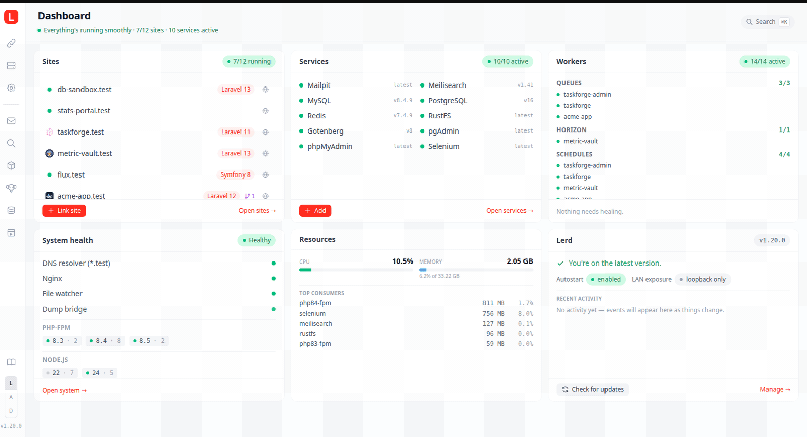Click the red Lerd logo in the sidebar

point(11,17)
